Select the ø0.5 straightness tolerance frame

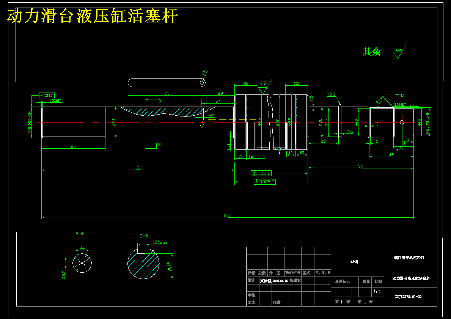pos(47,96)
